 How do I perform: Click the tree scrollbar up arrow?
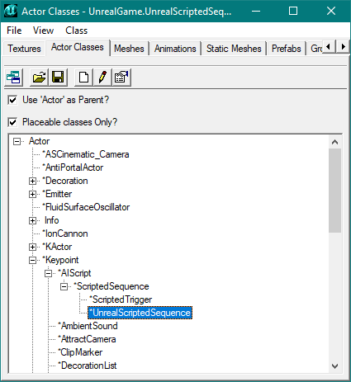pos(334,142)
